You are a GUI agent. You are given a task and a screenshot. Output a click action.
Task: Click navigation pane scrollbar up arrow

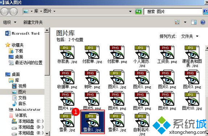point(47,30)
